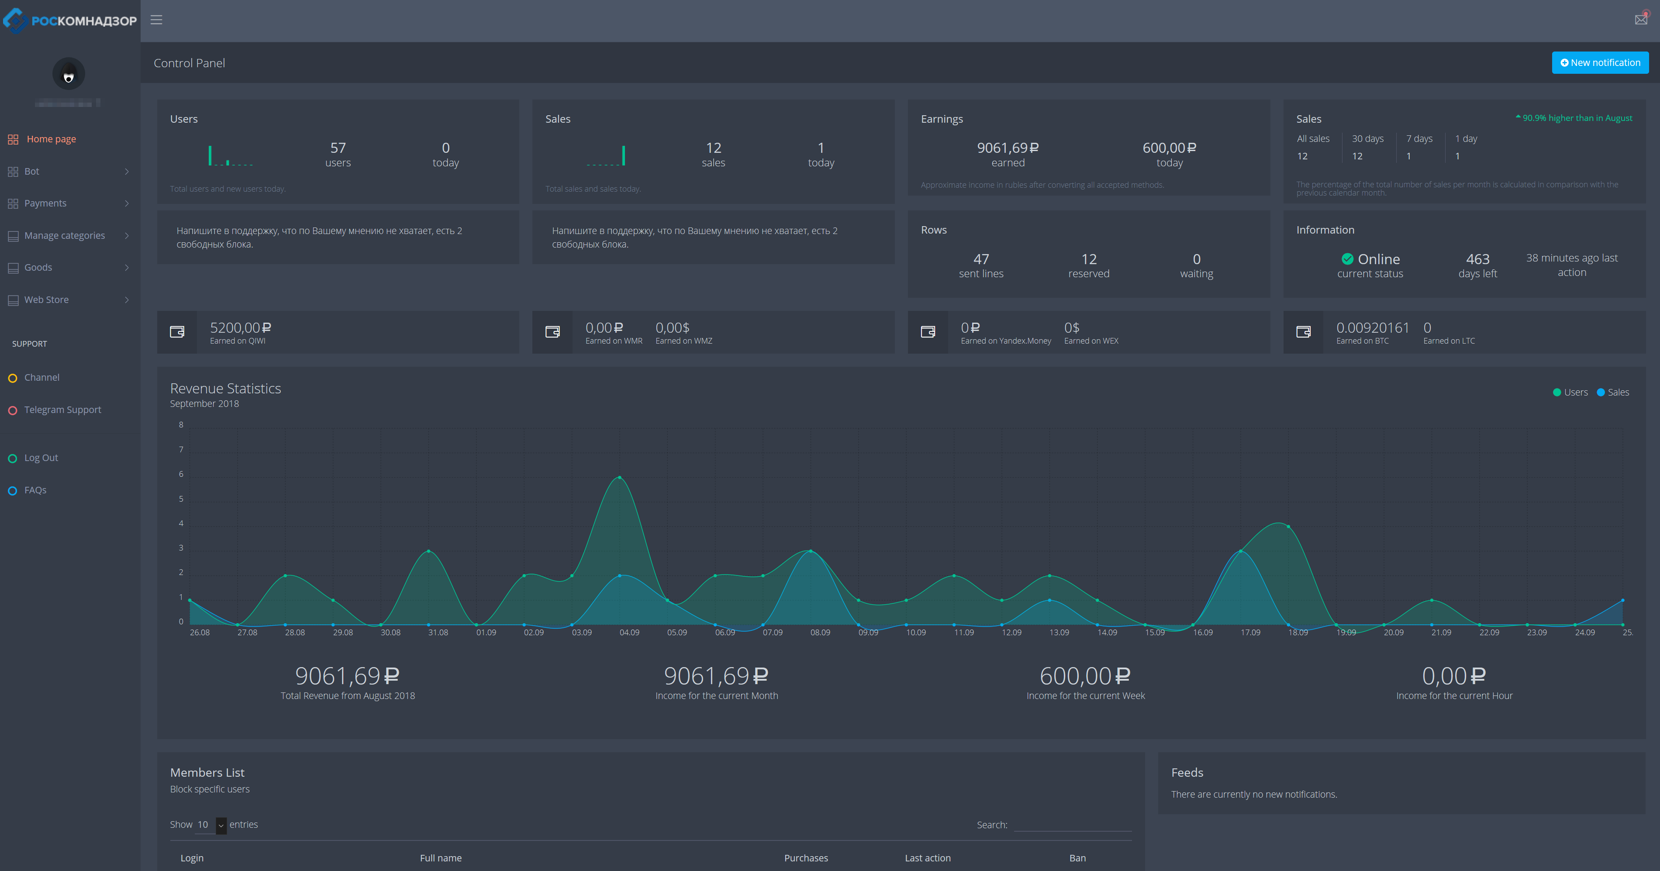
Task: Open the Goods menu item
Action: pos(38,268)
